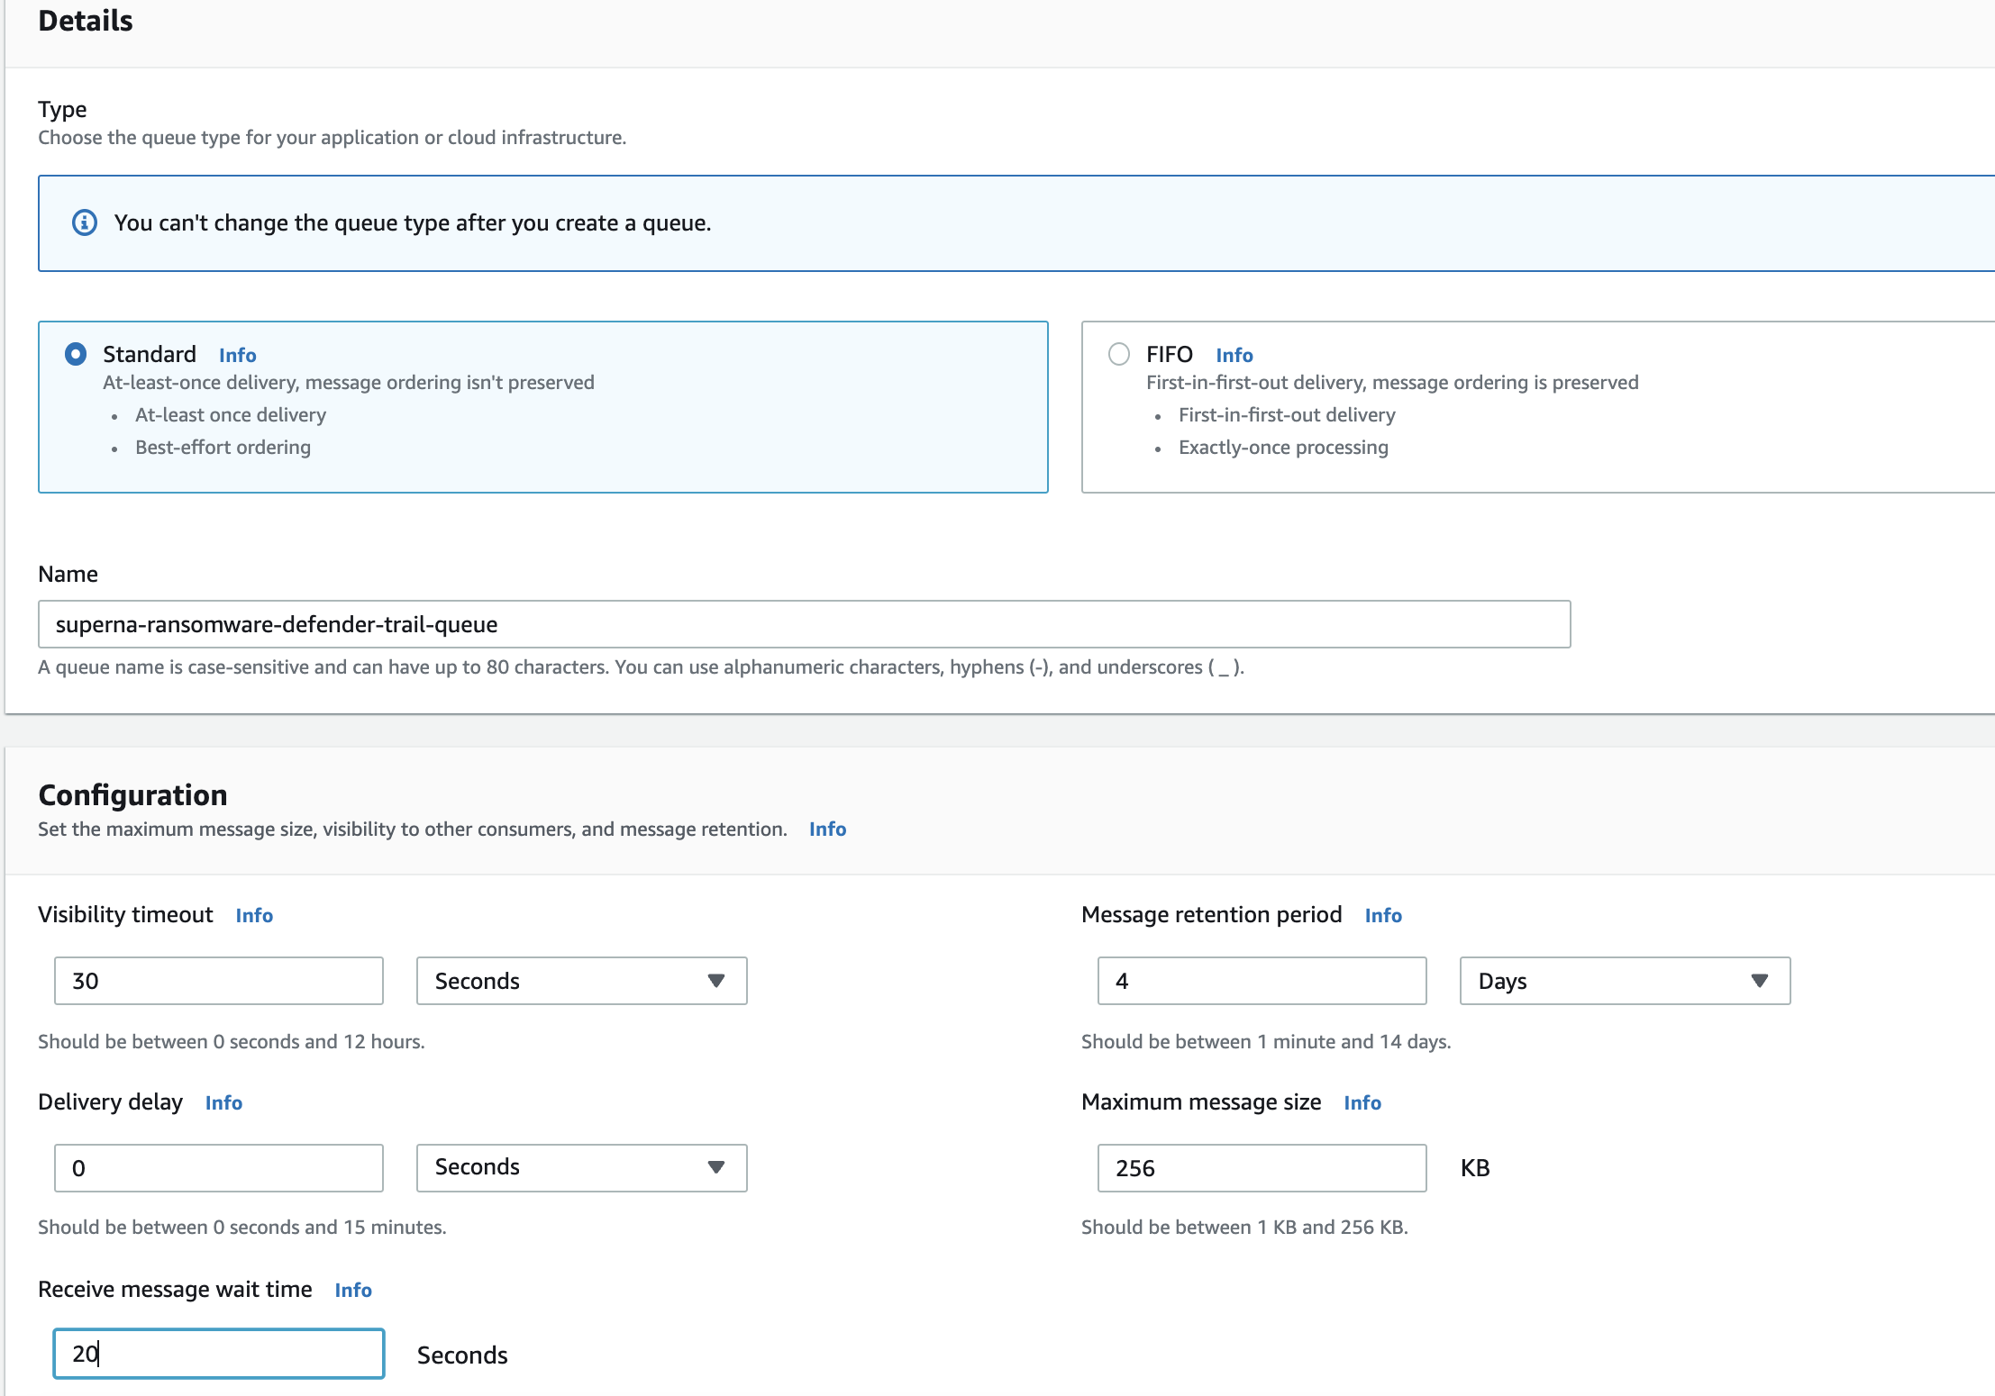Image resolution: width=1995 pixels, height=1396 pixels.
Task: Click Info next to Maximum message size
Action: [x=1363, y=1102]
